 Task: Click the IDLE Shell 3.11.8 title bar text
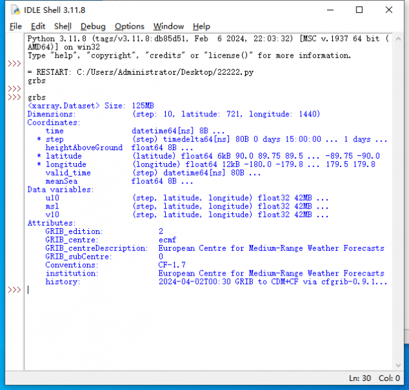pos(55,10)
